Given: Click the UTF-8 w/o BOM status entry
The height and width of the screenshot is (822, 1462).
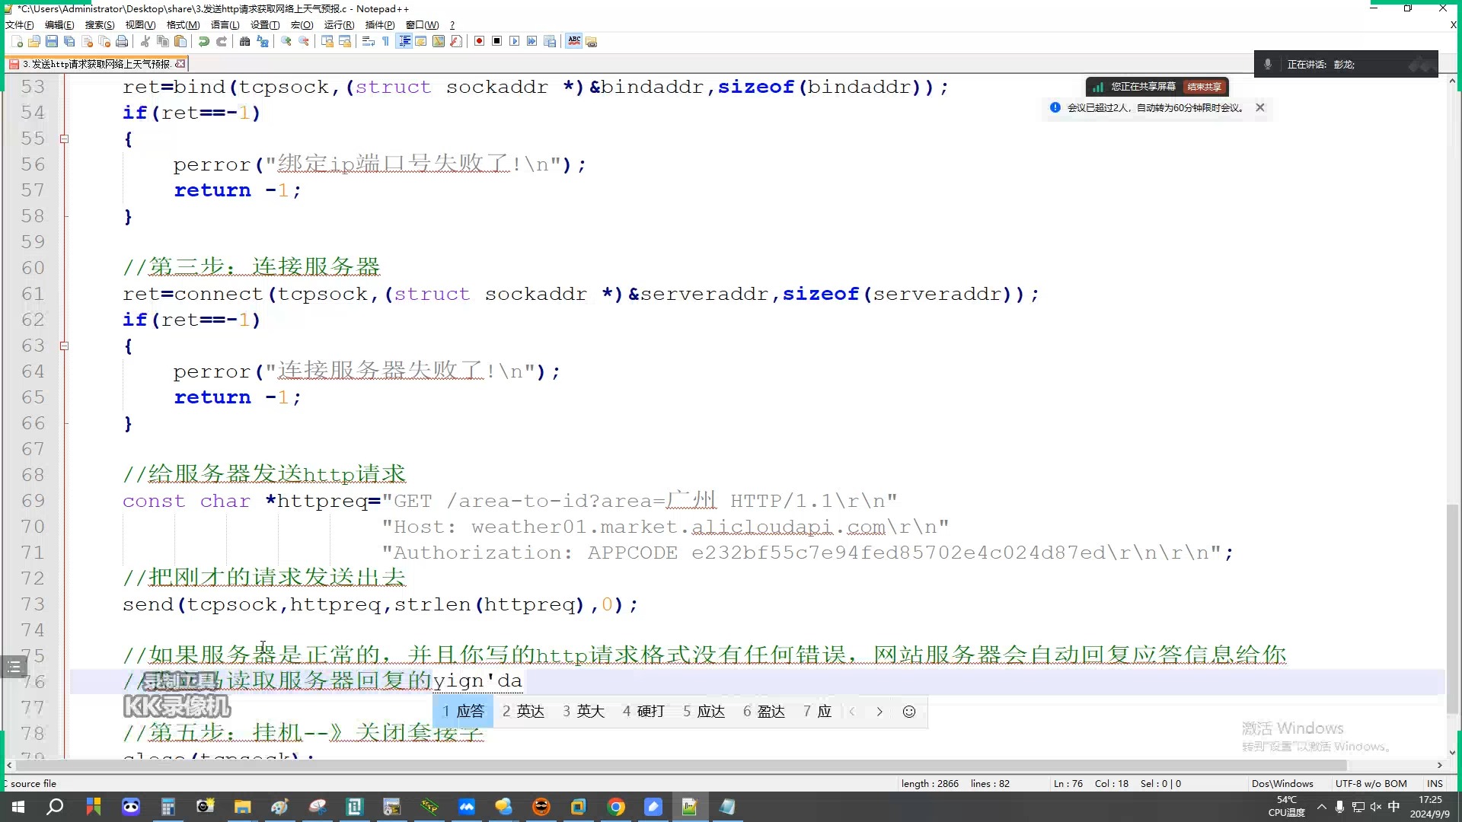Looking at the screenshot, I should pos(1371,783).
